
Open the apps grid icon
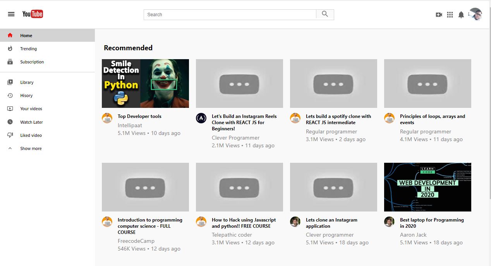450,15
